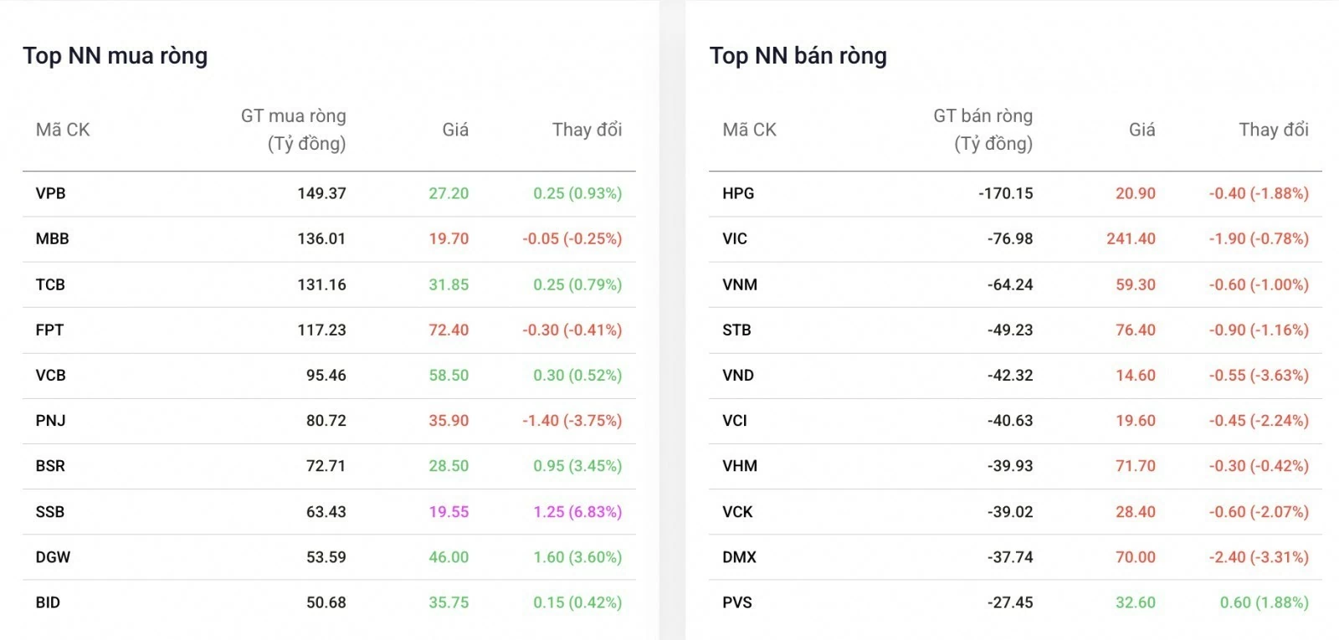Screen dimensions: 1339x640
Task: Click PVS net sell value -27.45
Action: point(1010,602)
